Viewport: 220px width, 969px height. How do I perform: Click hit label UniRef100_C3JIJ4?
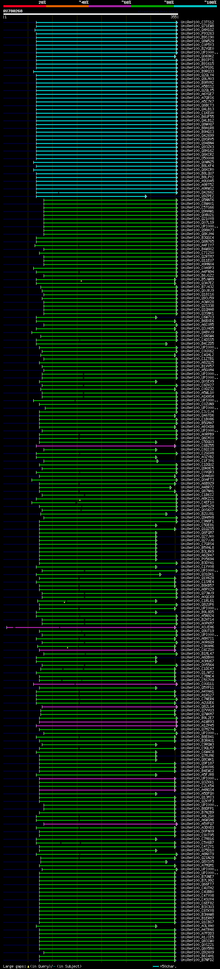(x=197, y=411)
